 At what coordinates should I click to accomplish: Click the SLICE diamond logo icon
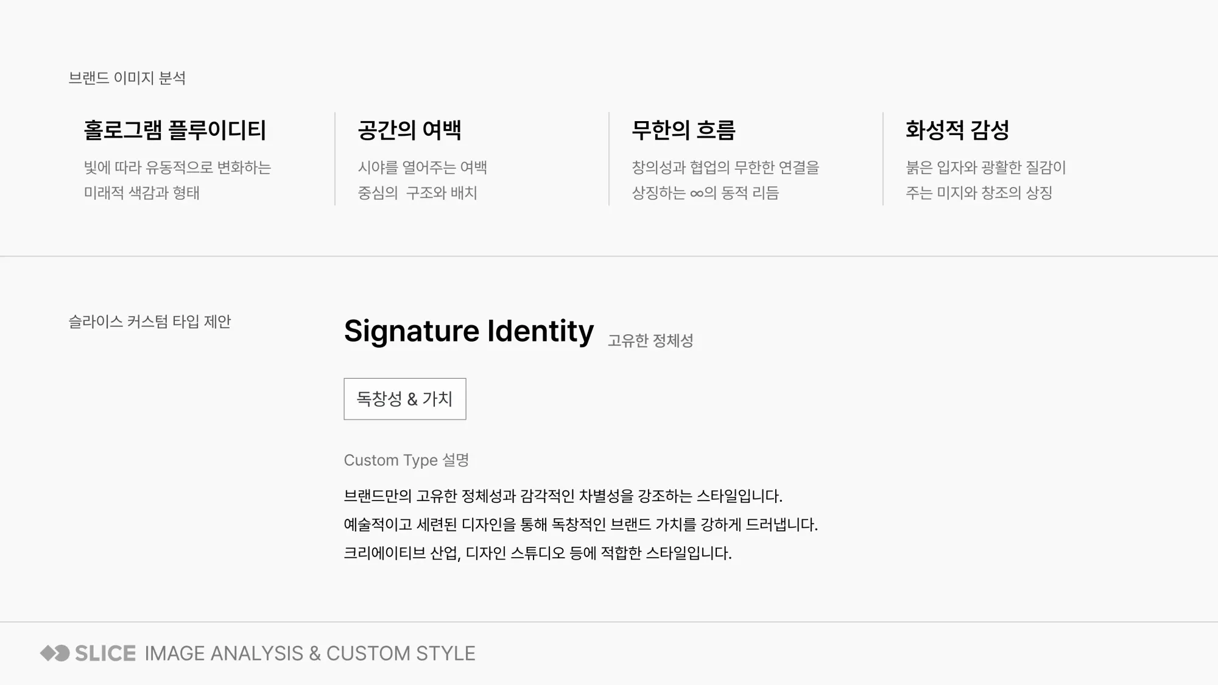pos(55,653)
